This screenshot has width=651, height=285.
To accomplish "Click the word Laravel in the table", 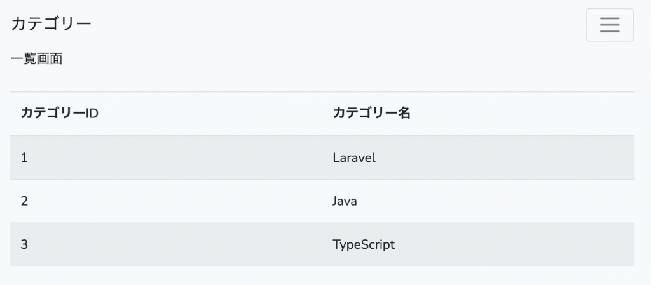I will (x=354, y=157).
